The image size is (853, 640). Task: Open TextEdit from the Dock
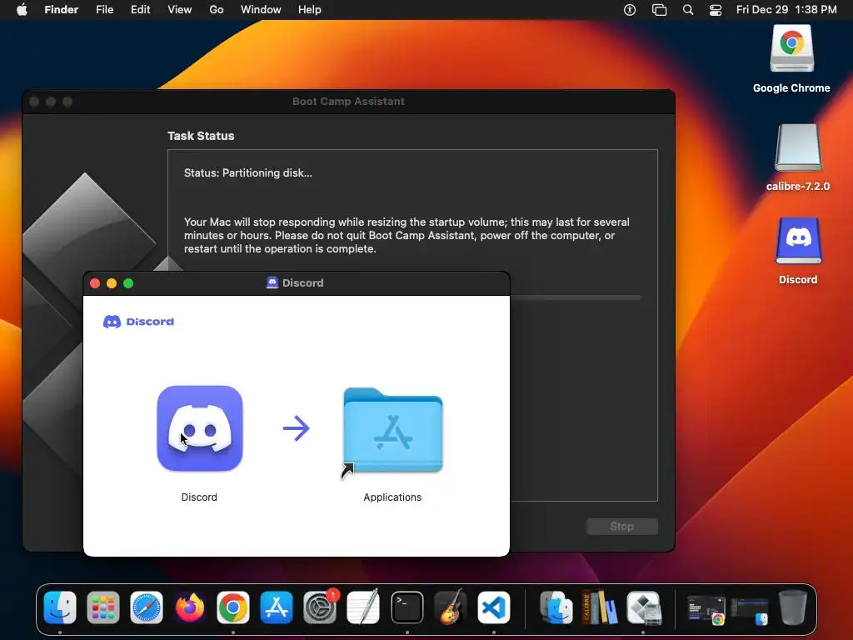coord(363,607)
